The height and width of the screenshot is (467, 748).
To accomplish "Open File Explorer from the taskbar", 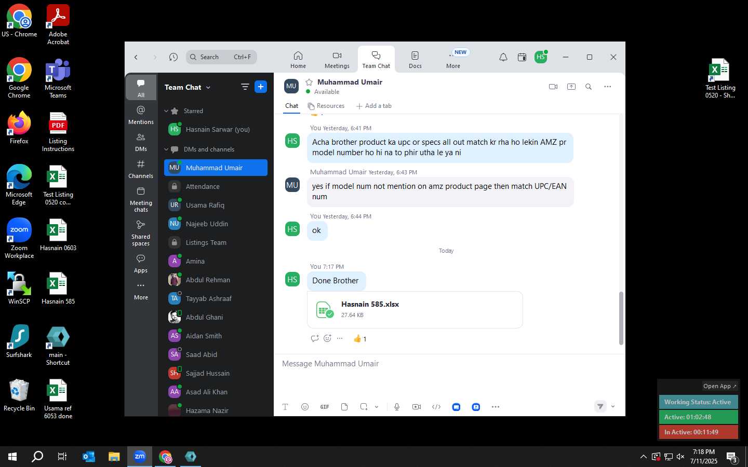I will tap(114, 457).
